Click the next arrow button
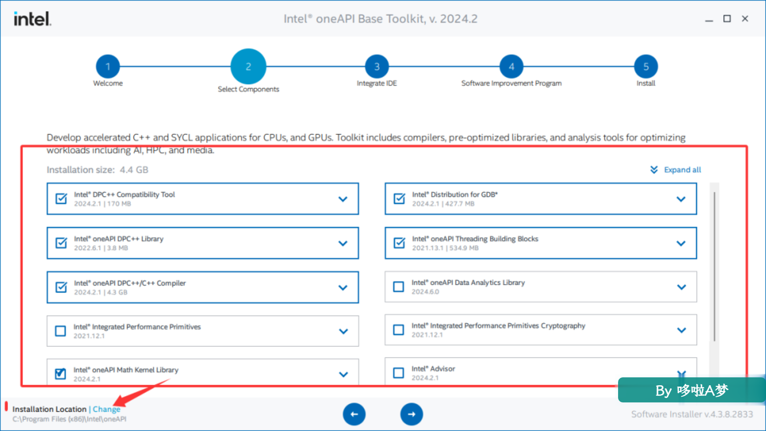Image resolution: width=766 pixels, height=431 pixels. [411, 414]
